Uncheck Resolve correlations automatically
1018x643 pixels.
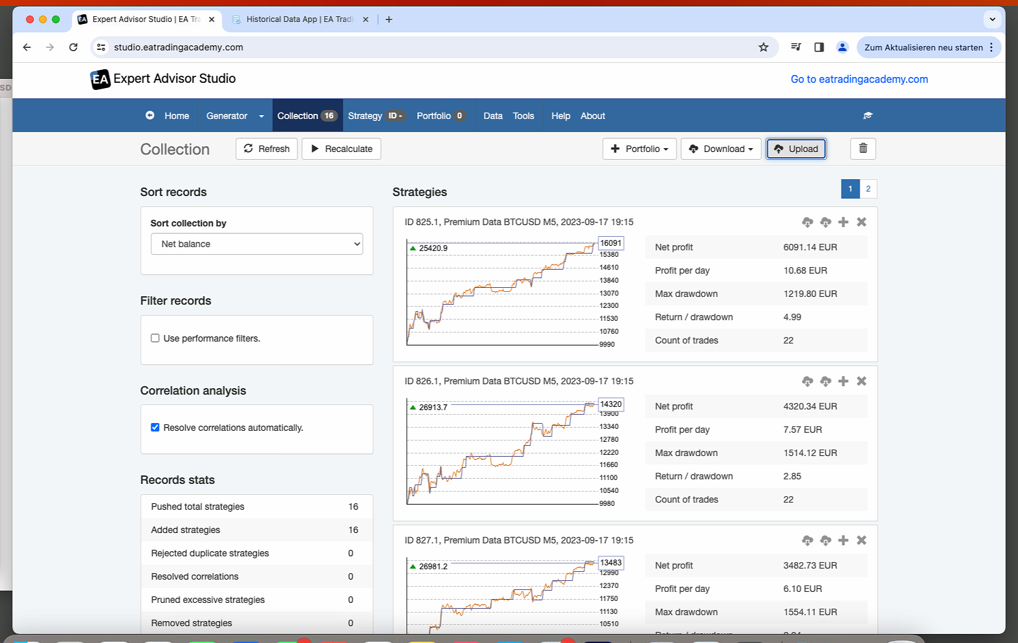click(x=155, y=428)
